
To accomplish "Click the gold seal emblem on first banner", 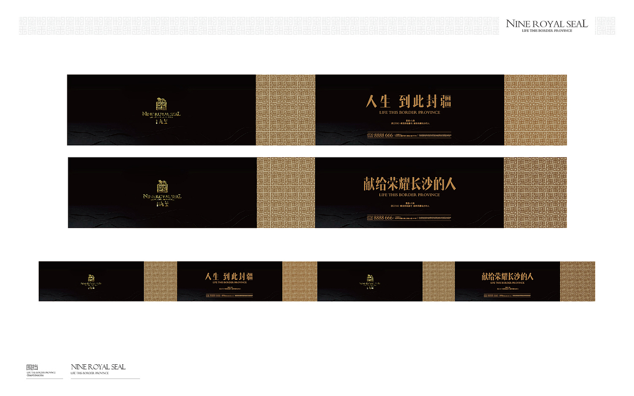I will 160,104.
